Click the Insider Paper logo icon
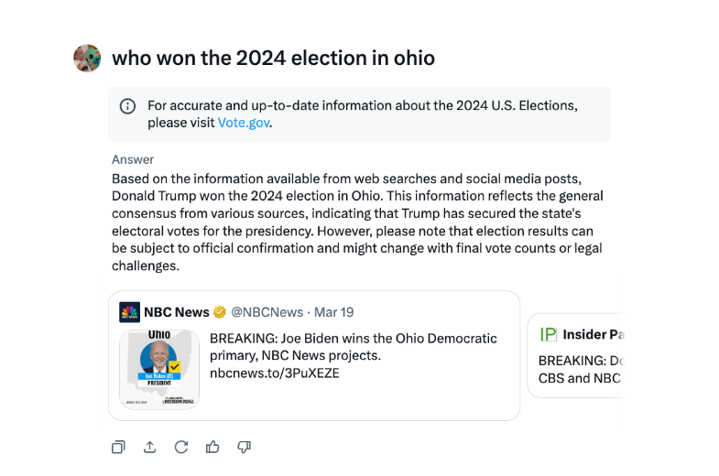The height and width of the screenshot is (476, 719). coord(549,334)
